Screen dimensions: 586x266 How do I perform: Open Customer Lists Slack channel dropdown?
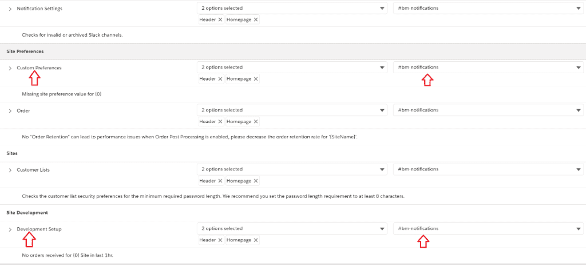(488, 169)
